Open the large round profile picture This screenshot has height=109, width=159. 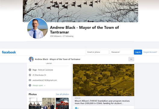coord(38,28)
